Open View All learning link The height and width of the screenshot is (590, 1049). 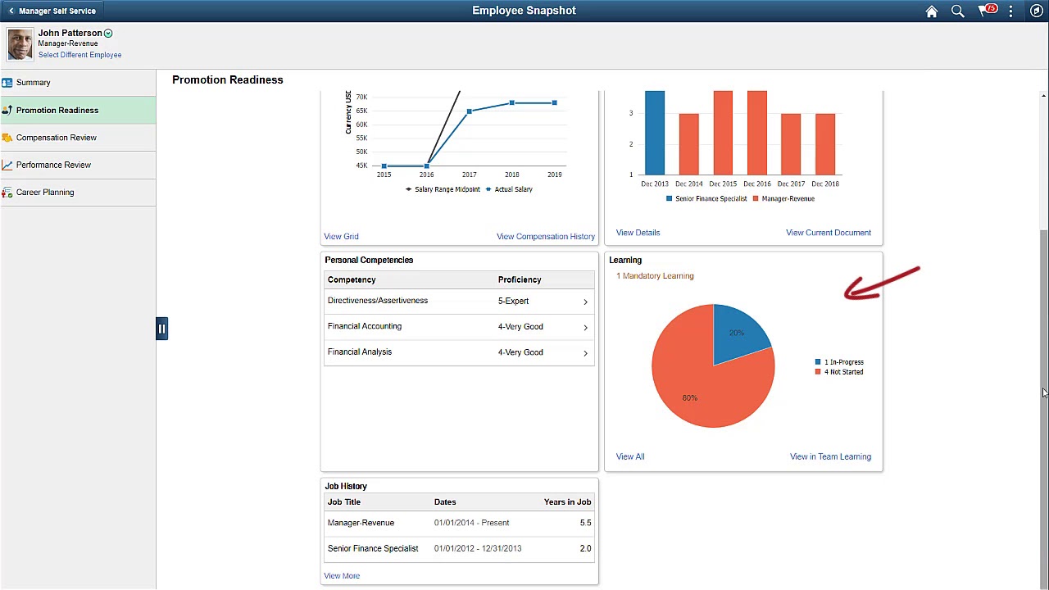[x=630, y=457]
